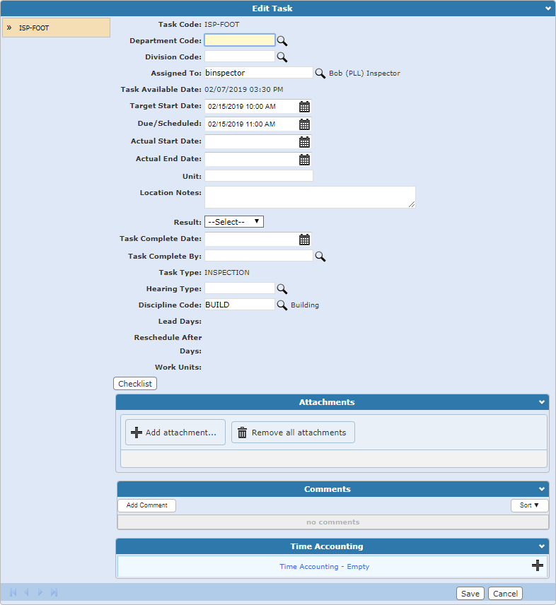Click the Time Accounting - Empty link
The height and width of the screenshot is (605, 556).
[324, 566]
